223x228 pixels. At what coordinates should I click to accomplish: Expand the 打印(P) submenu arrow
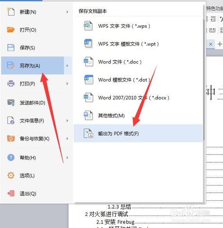[67, 83]
